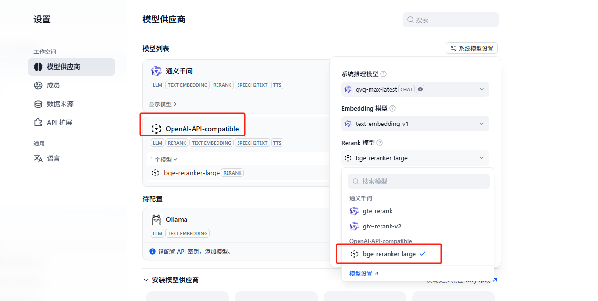Click the TTS tag under OpenAI-API-compatible

(x=277, y=143)
